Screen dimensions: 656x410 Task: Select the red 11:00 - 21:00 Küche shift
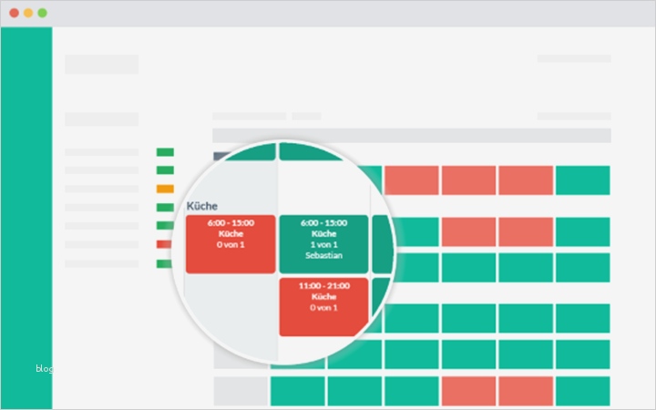[323, 307]
